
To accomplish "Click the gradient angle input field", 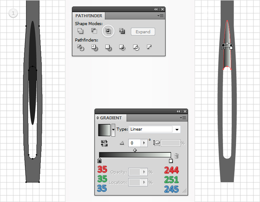I will coord(134,143).
